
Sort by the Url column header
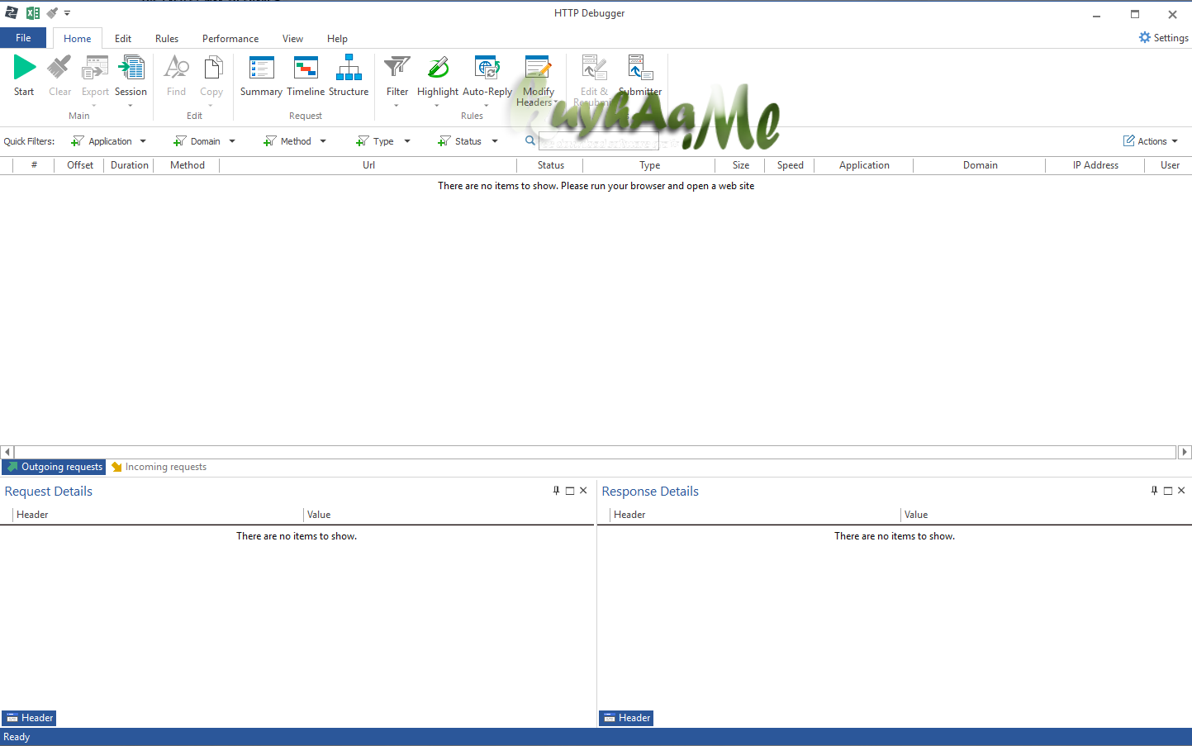(x=368, y=165)
